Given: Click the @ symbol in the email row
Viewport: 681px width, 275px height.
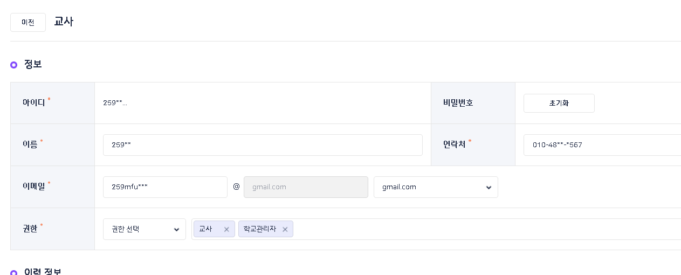Looking at the screenshot, I should point(236,187).
